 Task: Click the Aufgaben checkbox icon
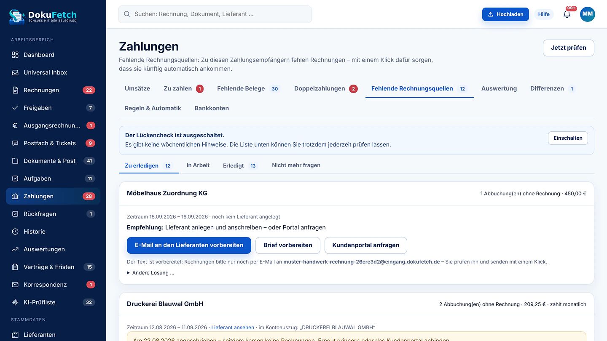point(15,178)
